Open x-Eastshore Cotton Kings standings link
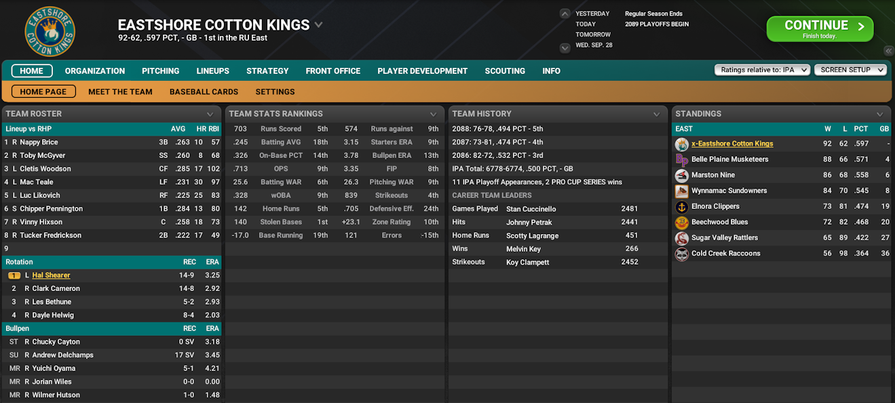Image resolution: width=895 pixels, height=403 pixels. (x=732, y=144)
